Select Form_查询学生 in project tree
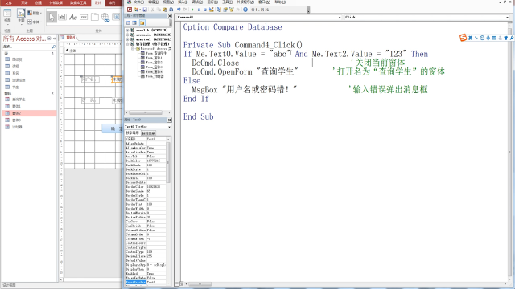 coord(154,53)
